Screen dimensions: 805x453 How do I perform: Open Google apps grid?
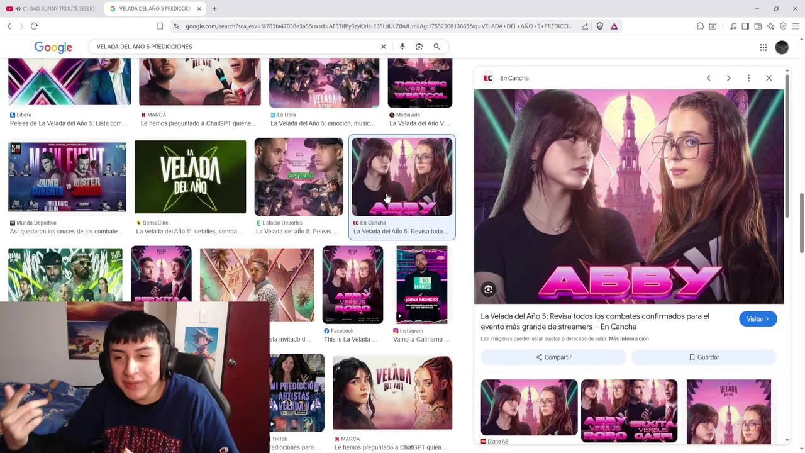763,47
